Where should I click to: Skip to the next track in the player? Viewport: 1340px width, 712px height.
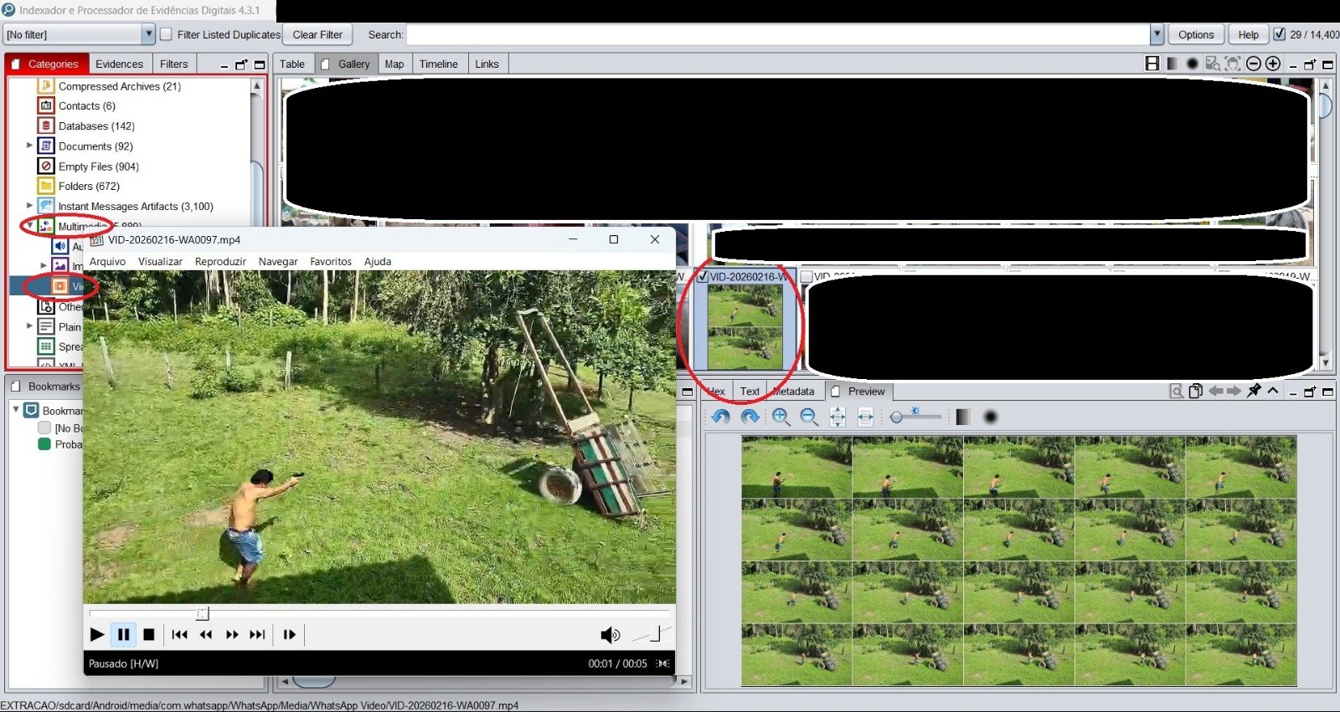point(258,635)
